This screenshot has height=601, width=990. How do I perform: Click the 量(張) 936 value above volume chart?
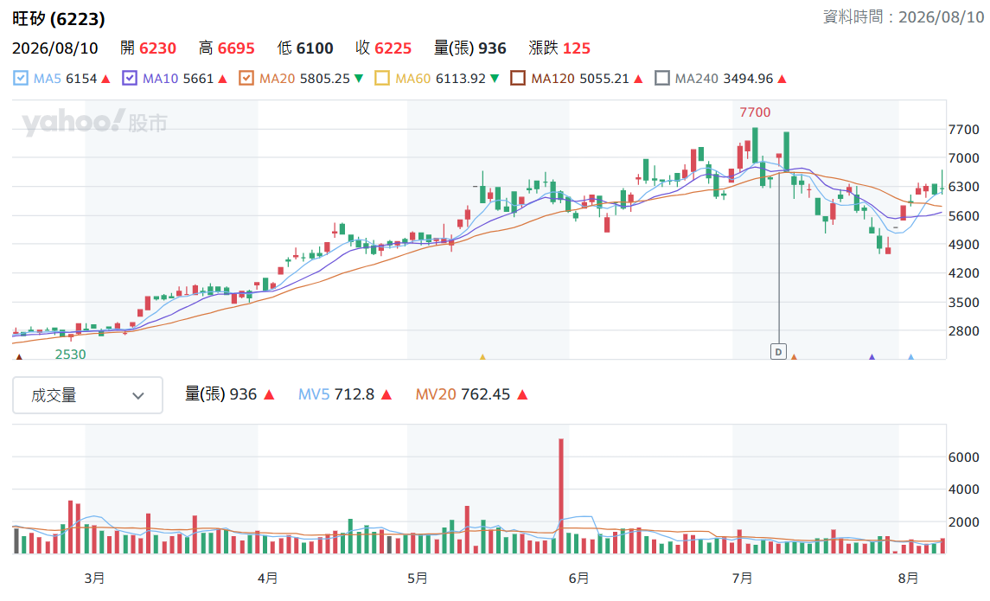(x=221, y=394)
